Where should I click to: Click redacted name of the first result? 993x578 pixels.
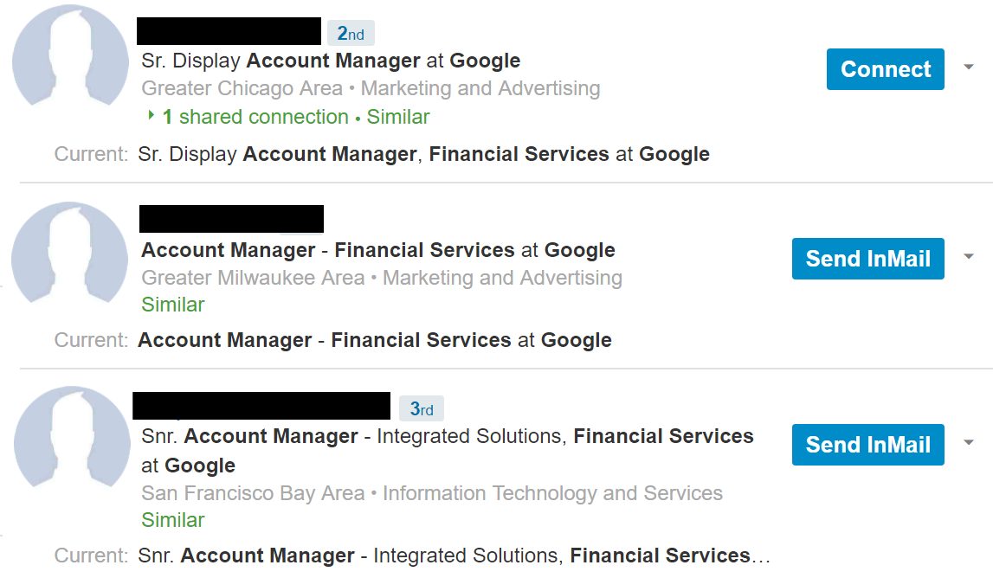229,31
